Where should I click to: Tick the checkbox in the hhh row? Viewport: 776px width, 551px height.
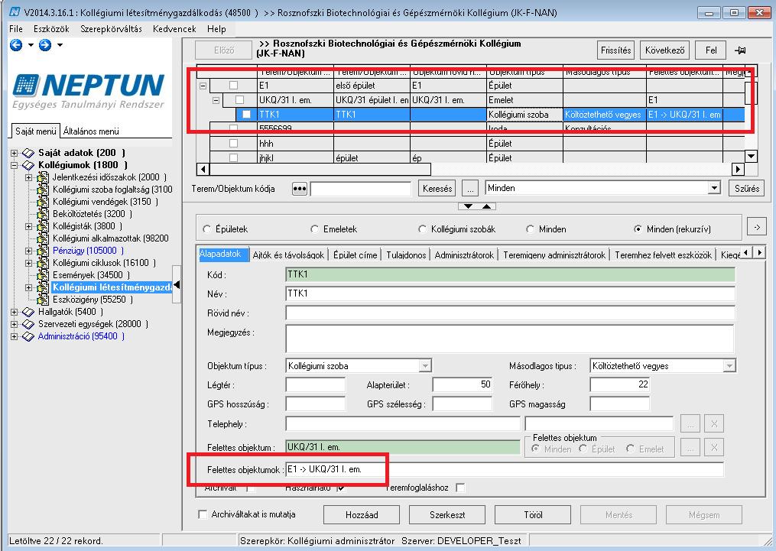(x=233, y=144)
